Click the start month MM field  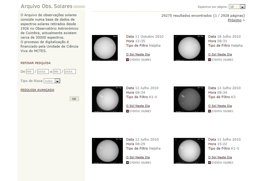[x=30, y=72]
